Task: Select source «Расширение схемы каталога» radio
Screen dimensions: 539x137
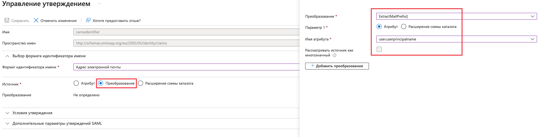Action: (141, 83)
